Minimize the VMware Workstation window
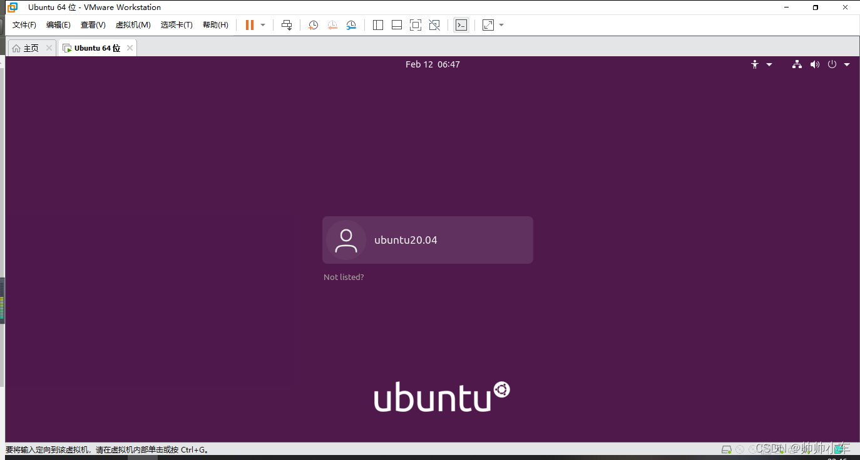The width and height of the screenshot is (860, 460). click(787, 7)
